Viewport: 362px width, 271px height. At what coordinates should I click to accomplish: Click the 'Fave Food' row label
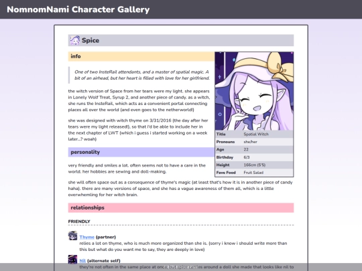pyautogui.click(x=226, y=173)
